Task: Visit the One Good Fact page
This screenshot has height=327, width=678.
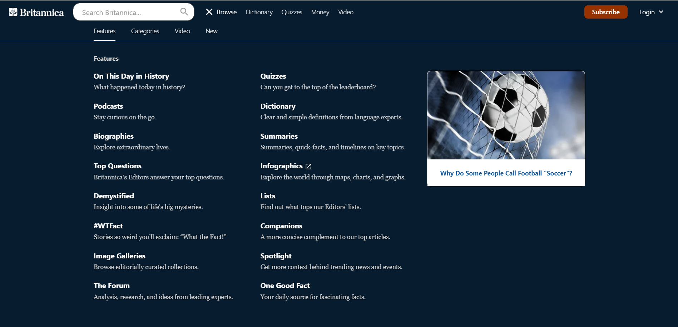Action: 285,286
